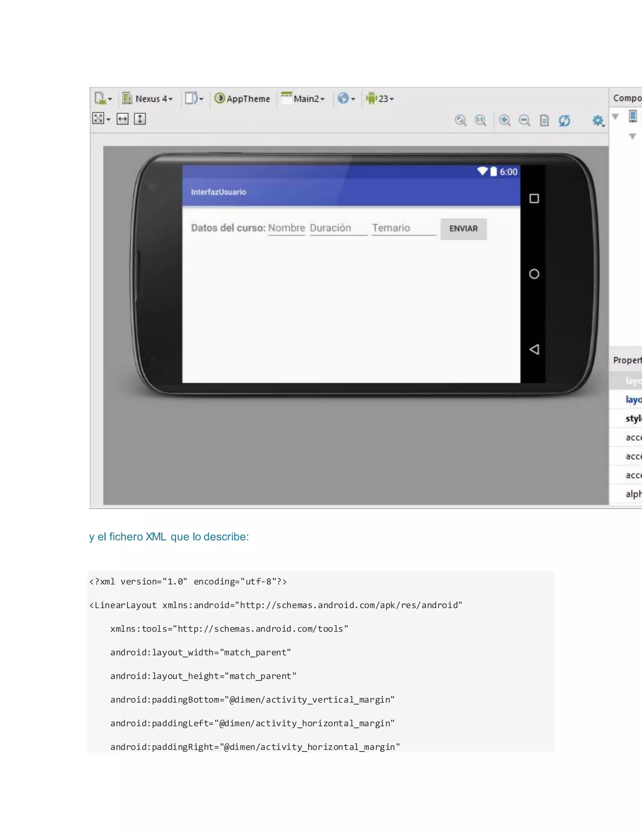Click the android:layout_height attribute line

[203, 676]
